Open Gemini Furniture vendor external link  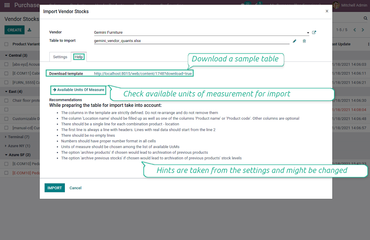(314, 32)
